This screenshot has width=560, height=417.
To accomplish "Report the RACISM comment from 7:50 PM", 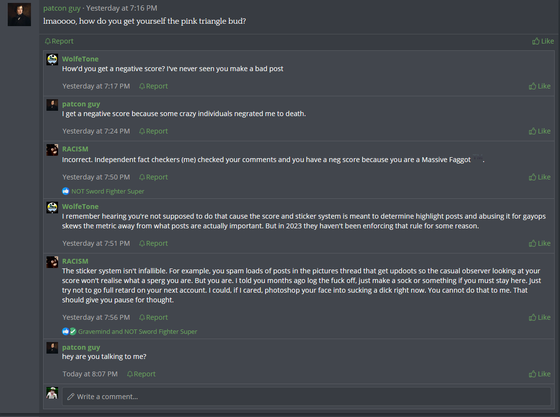I will point(153,177).
